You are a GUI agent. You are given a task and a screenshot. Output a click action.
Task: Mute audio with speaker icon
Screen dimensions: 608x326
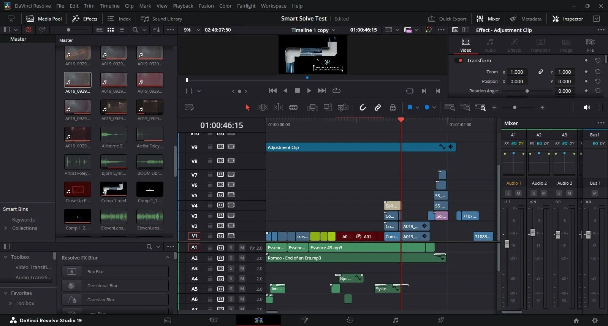(x=587, y=108)
